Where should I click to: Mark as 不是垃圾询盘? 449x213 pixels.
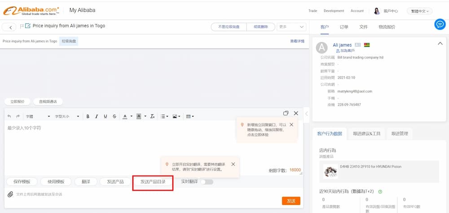[229, 27]
